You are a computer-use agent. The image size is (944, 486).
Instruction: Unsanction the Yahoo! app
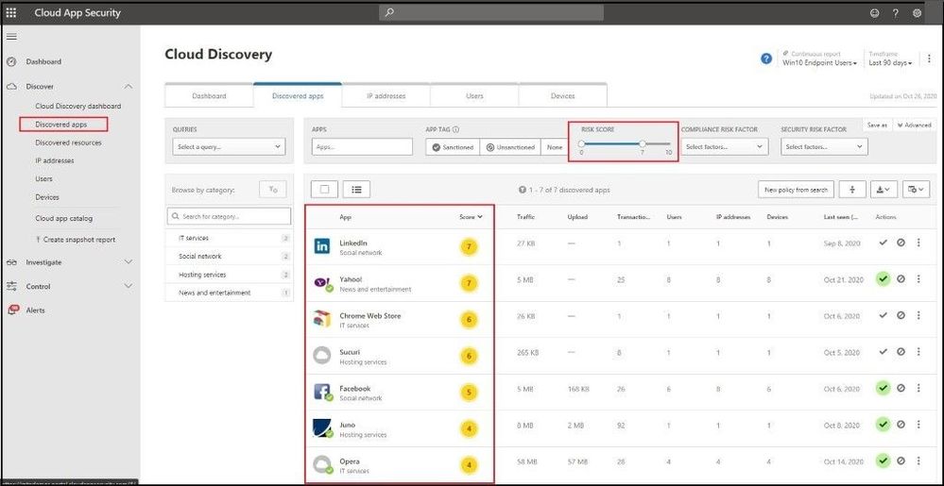tap(901, 279)
